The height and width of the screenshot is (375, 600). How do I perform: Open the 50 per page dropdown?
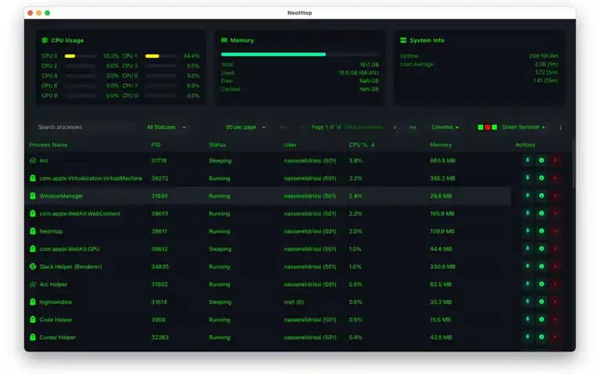(245, 127)
